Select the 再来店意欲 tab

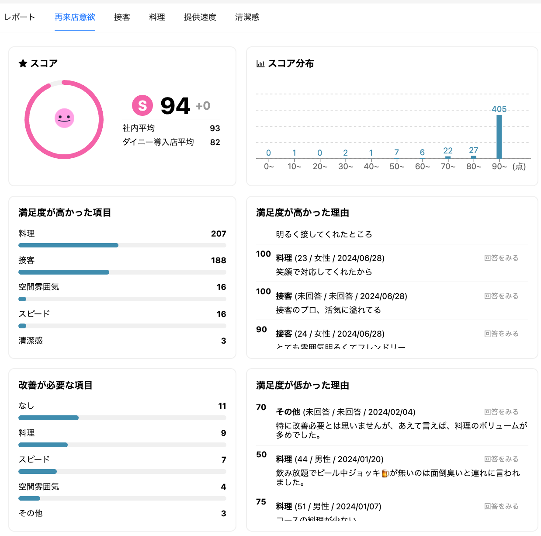pos(75,17)
